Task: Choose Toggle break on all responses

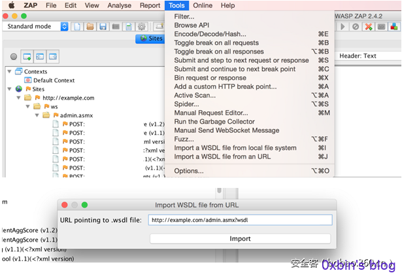Action: (x=250, y=51)
